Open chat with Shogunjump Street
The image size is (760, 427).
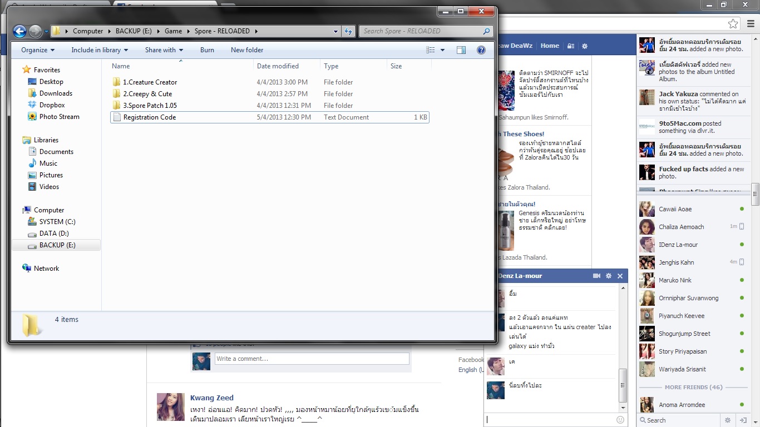tap(692, 334)
